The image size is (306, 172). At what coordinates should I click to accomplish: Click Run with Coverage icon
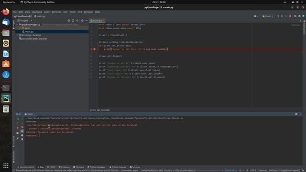[x=286, y=16]
